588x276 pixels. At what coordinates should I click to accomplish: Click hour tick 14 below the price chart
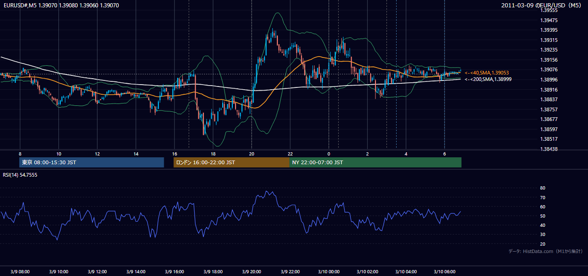point(136,154)
